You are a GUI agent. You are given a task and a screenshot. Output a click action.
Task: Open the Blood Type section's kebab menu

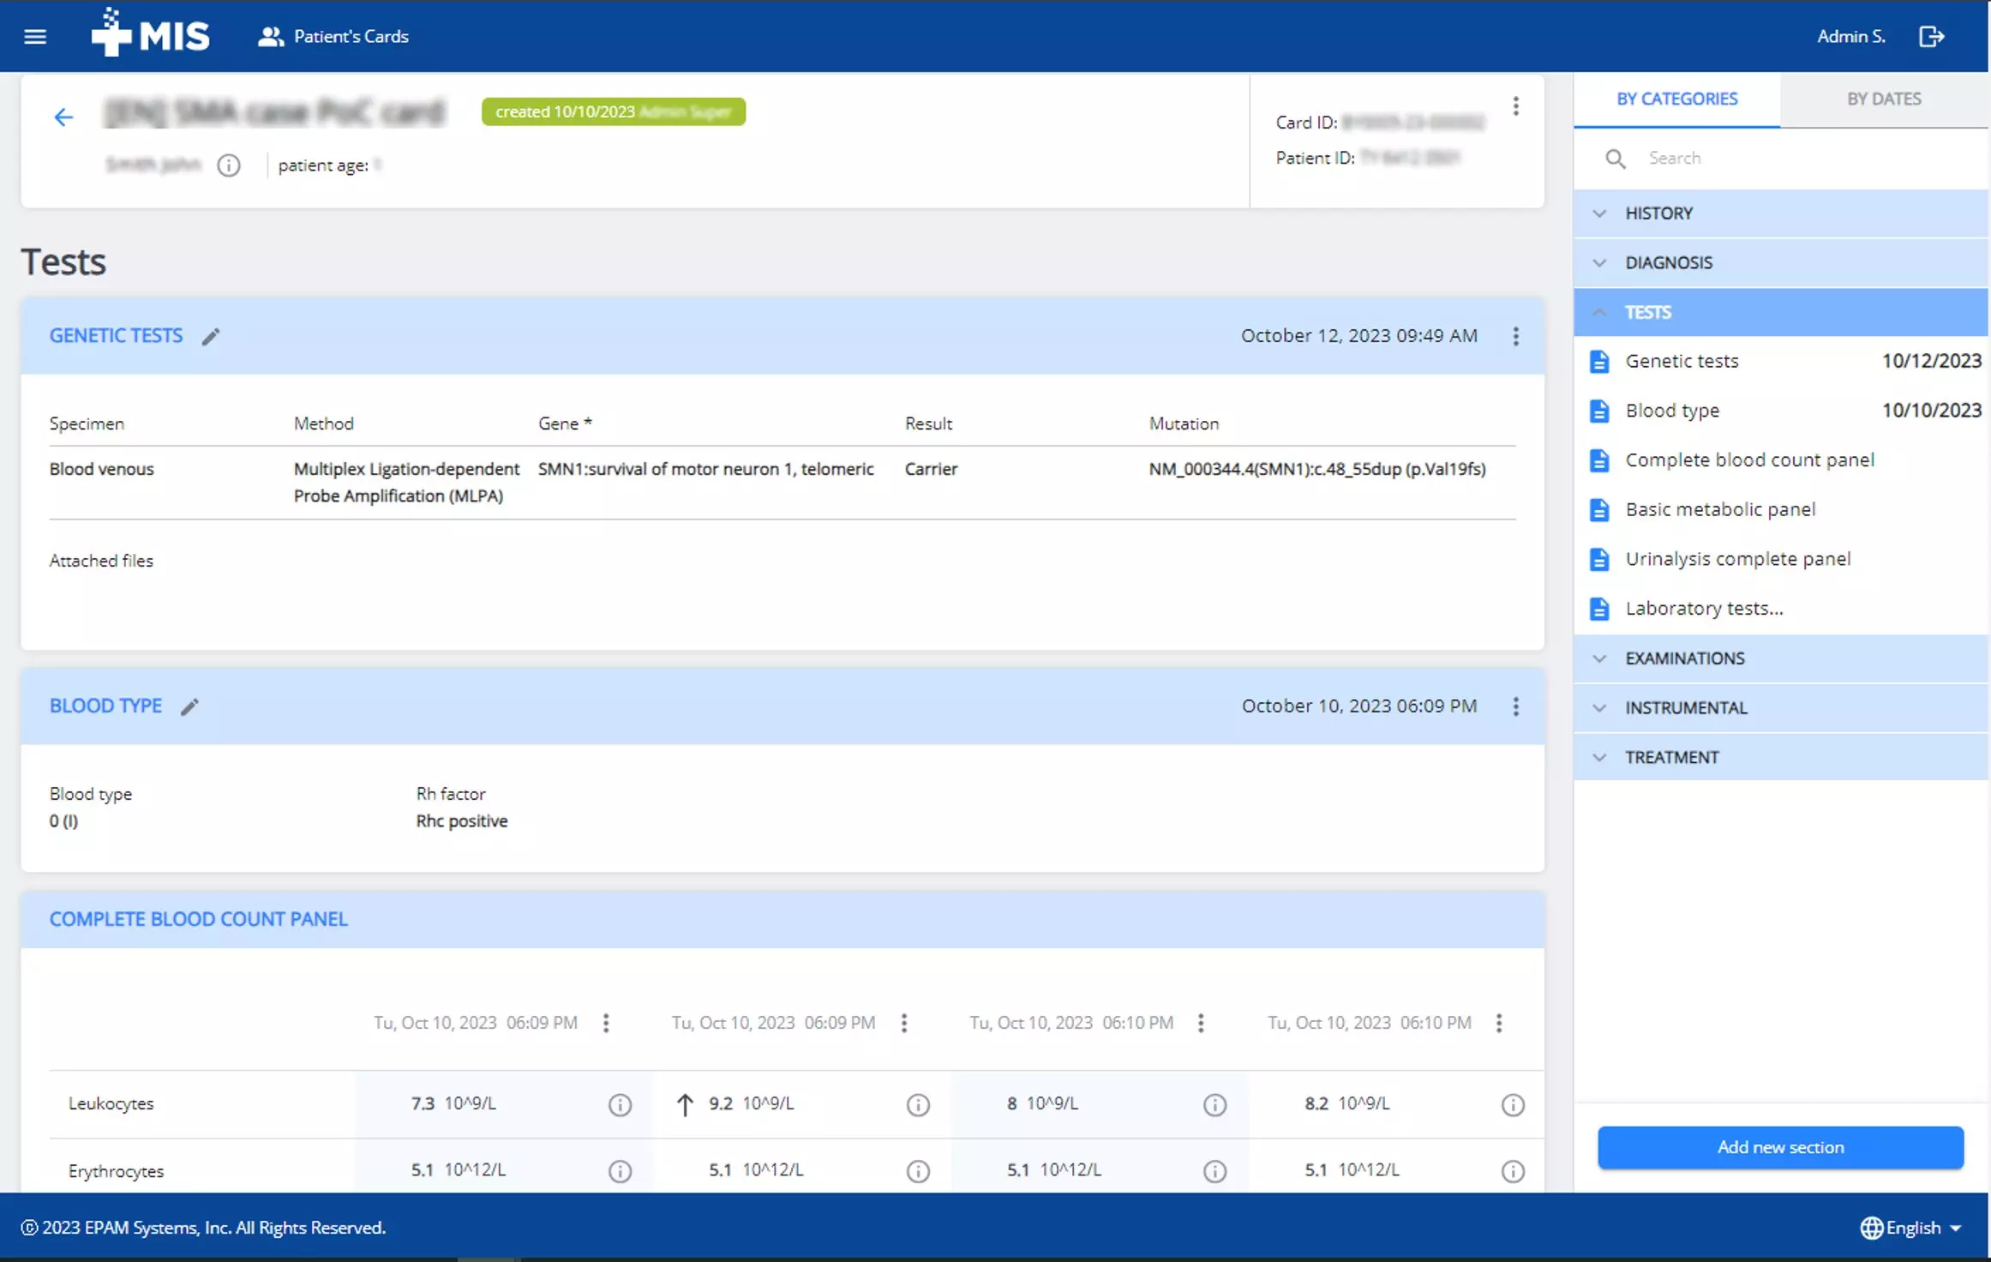pos(1515,706)
